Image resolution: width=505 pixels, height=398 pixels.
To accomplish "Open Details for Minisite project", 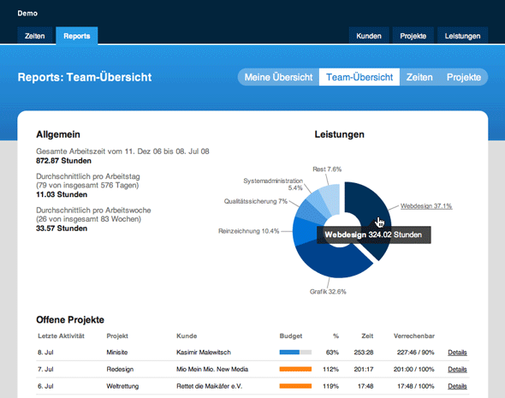I will (457, 353).
